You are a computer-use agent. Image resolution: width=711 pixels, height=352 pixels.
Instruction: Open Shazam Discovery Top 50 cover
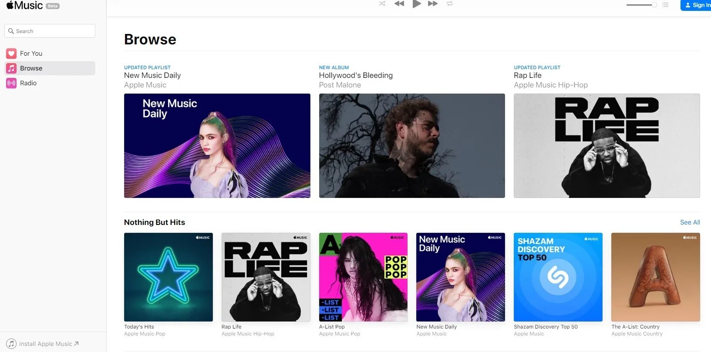coord(558,277)
